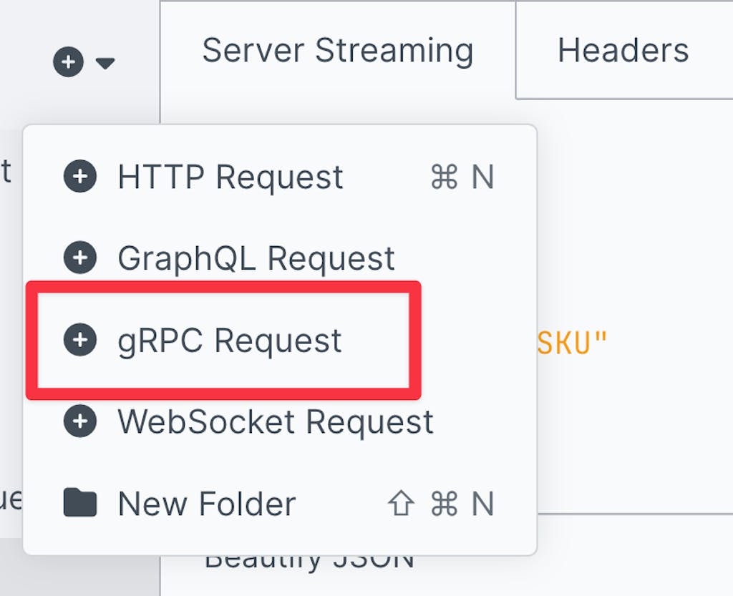The image size is (733, 596).
Task: Click the plus icon beside GraphQL Request
Action: pyautogui.click(x=80, y=258)
